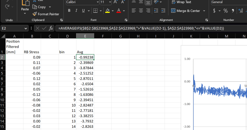
Task: Click the Borders icon
Action: 95,10
